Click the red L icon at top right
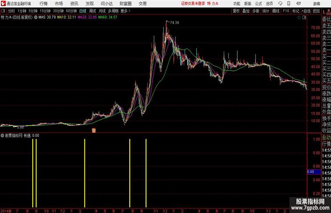 (324, 12)
